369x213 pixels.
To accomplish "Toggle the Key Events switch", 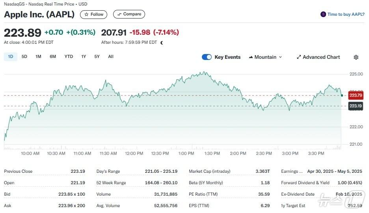I will pos(207,57).
